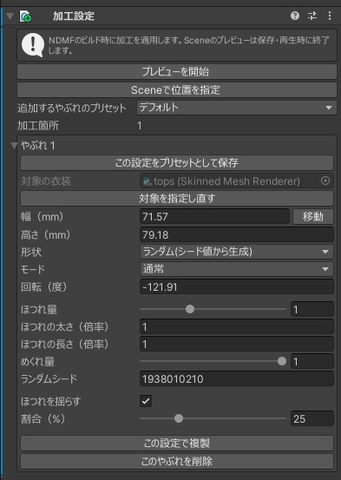Click the 対象の衣装 label

(46, 181)
